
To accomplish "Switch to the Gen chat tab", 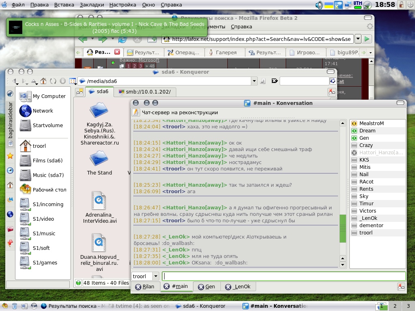I will coord(207,287).
